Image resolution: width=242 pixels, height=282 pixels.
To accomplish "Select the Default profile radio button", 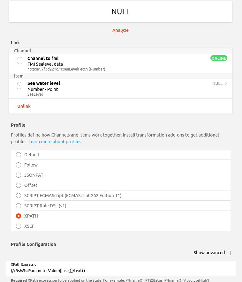I will tap(19, 155).
